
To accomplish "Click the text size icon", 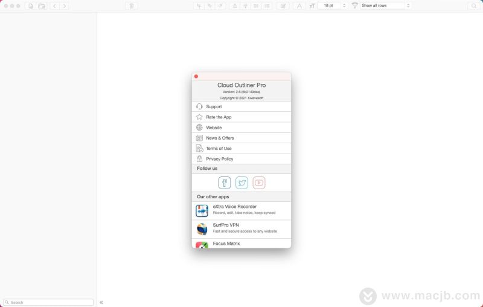I will pyautogui.click(x=312, y=6).
